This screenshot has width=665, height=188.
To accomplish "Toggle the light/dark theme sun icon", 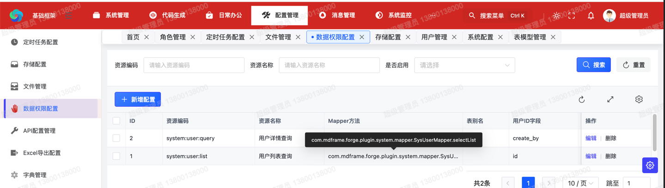I will [x=556, y=16].
